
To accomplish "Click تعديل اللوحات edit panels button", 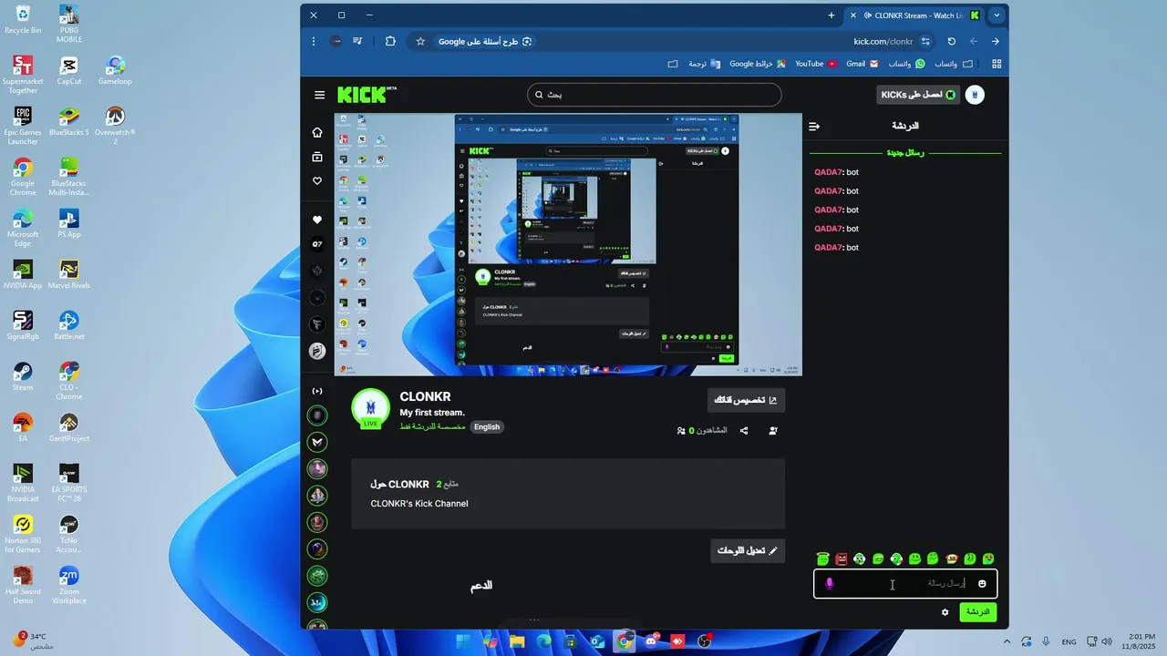I will [x=748, y=550].
